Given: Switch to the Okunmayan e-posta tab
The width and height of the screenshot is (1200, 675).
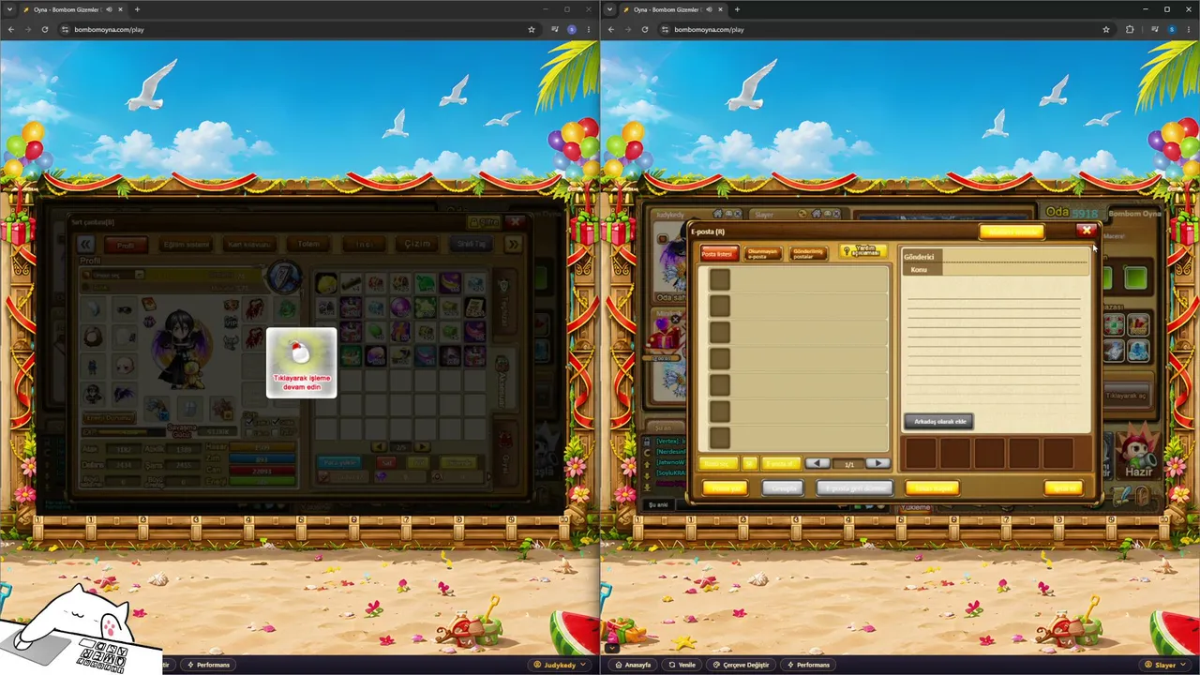Looking at the screenshot, I should (762, 254).
